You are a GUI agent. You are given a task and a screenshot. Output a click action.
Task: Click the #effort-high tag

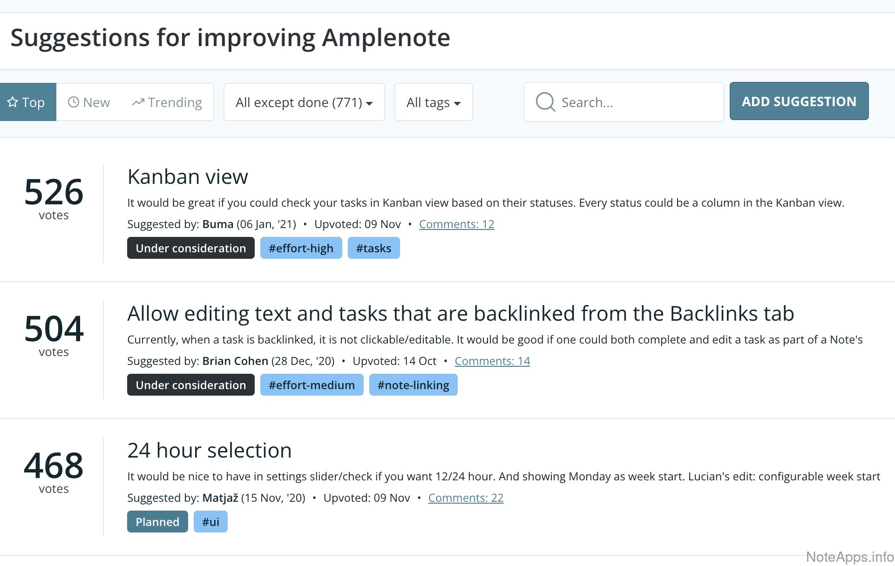click(301, 248)
